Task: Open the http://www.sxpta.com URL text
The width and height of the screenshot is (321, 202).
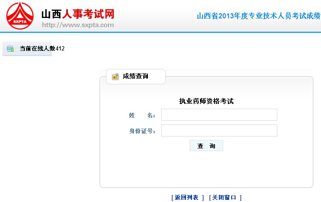Action: 78,25
